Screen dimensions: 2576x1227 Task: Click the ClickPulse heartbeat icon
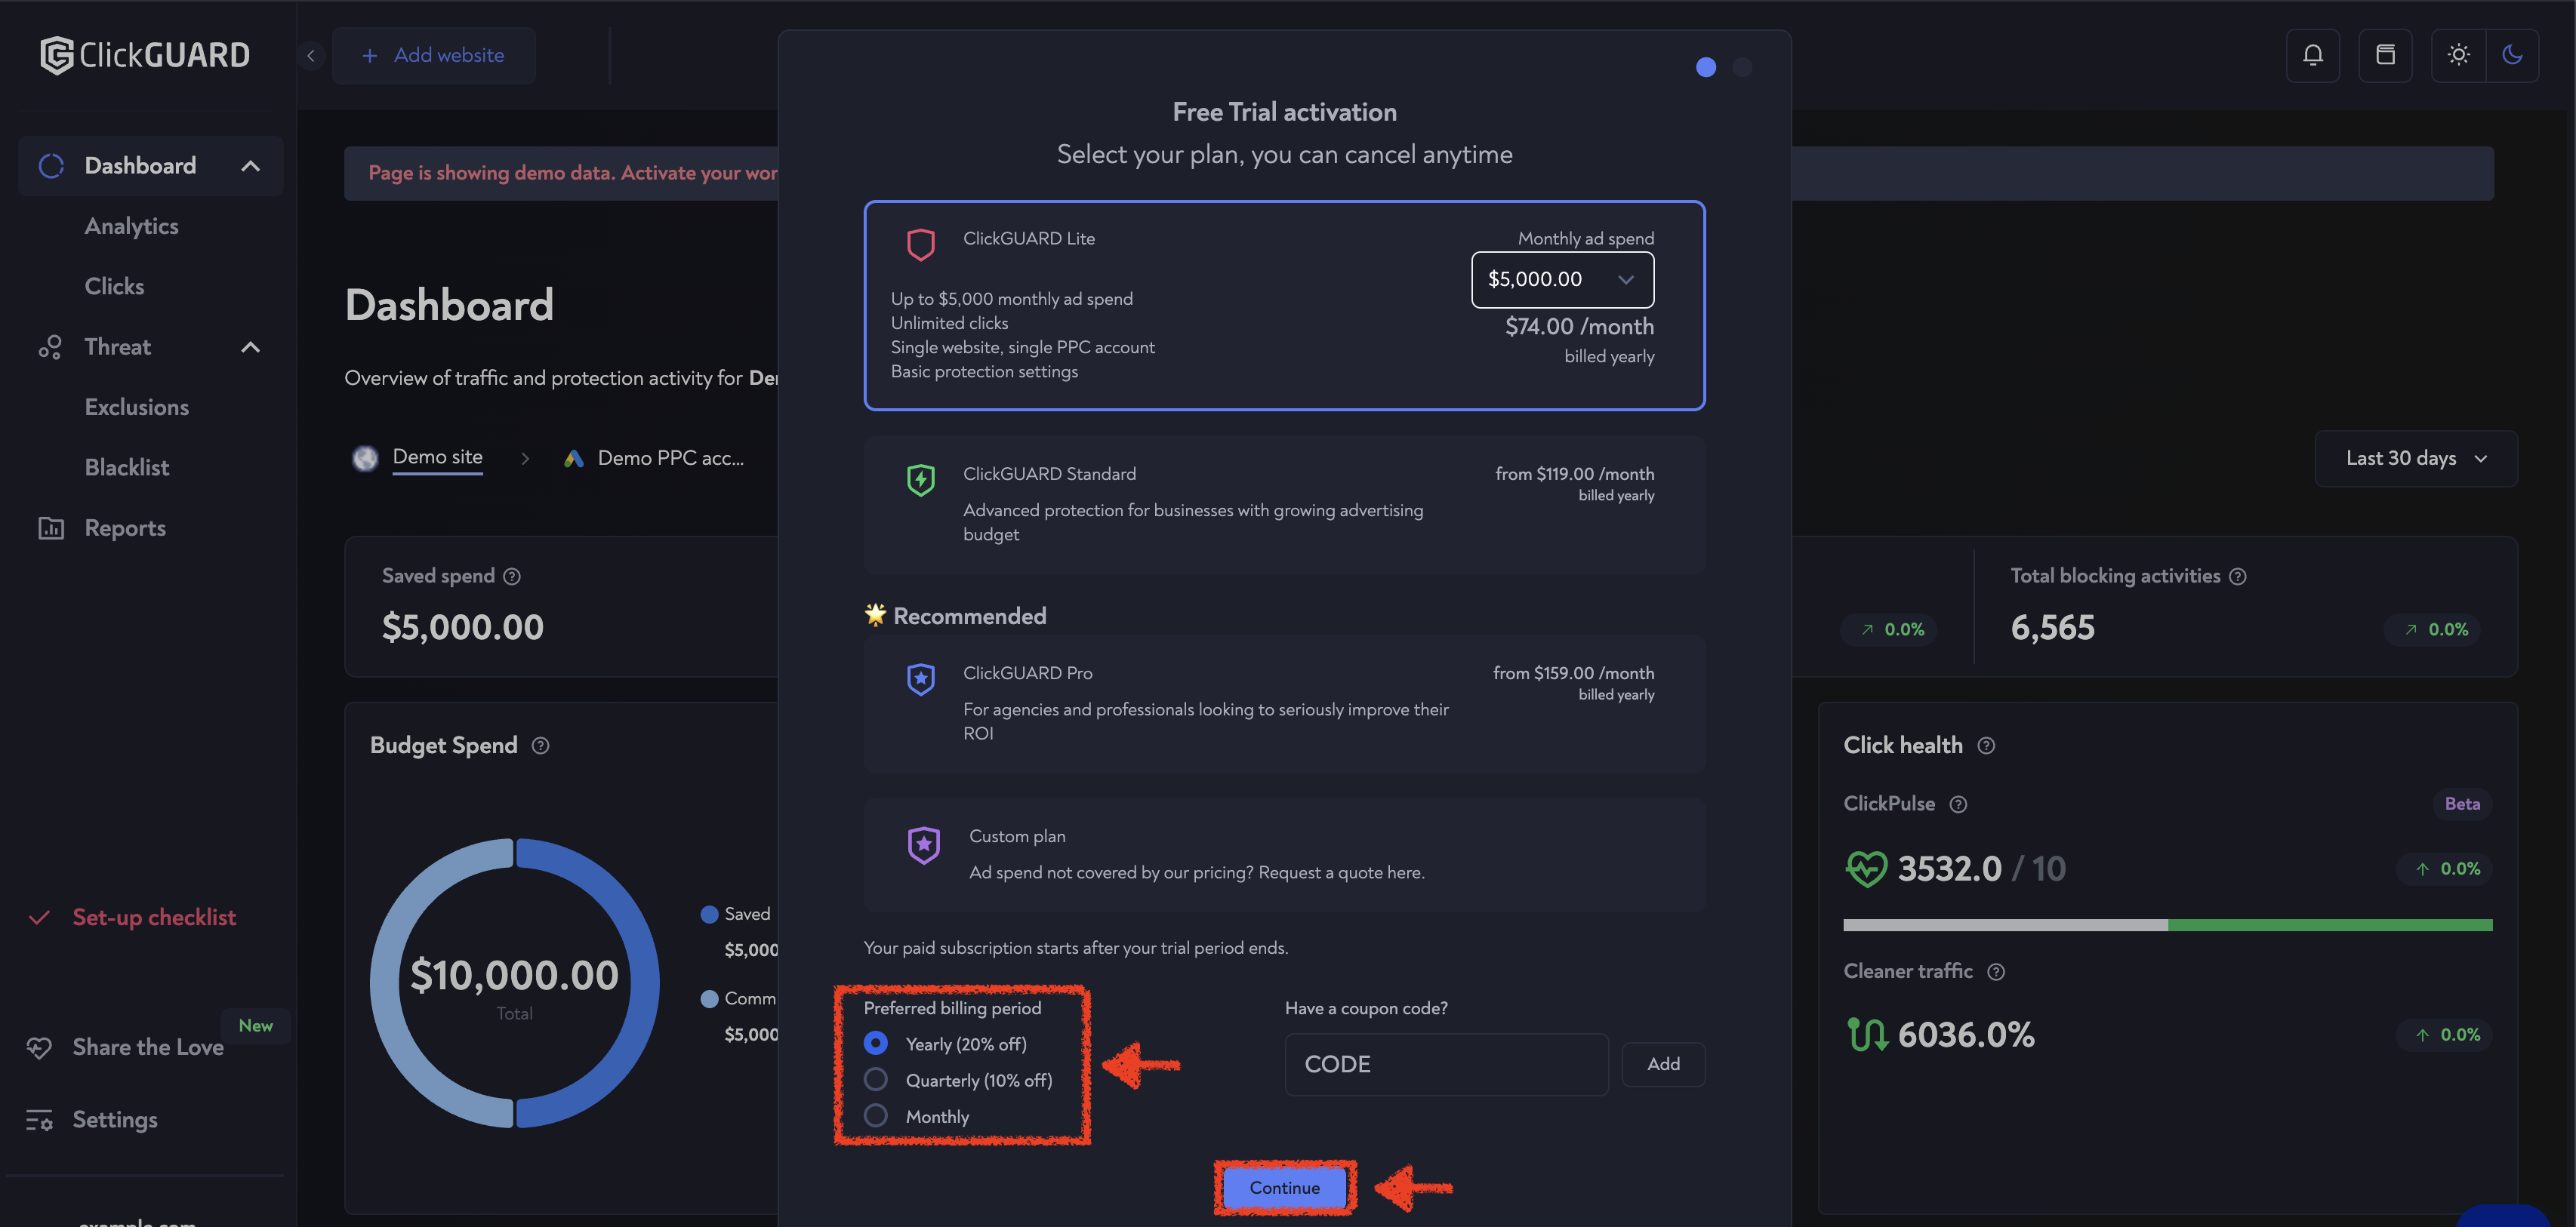pos(1865,869)
